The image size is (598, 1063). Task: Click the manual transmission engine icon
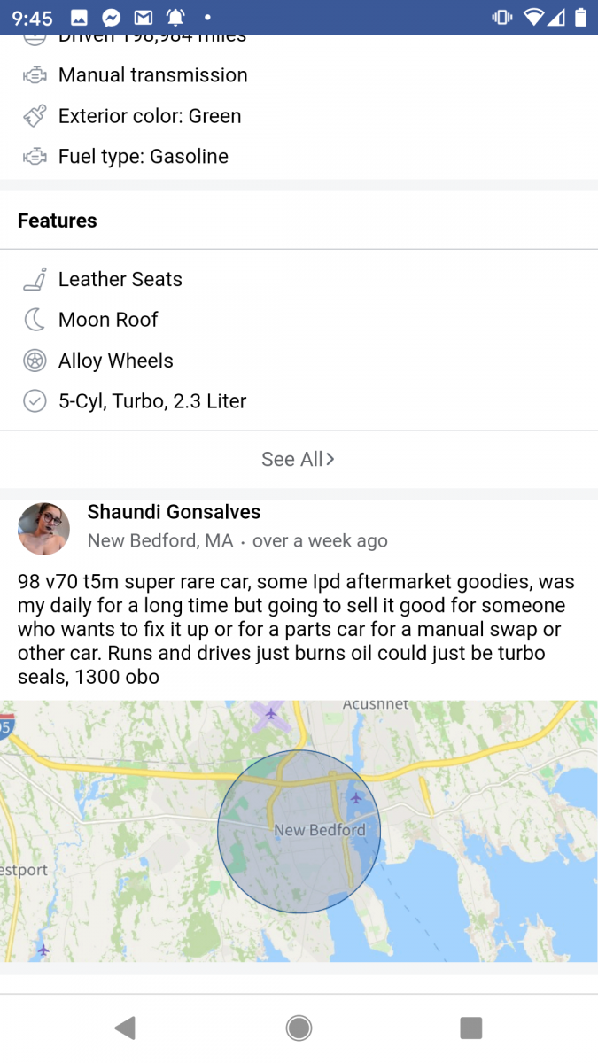pyautogui.click(x=34, y=75)
